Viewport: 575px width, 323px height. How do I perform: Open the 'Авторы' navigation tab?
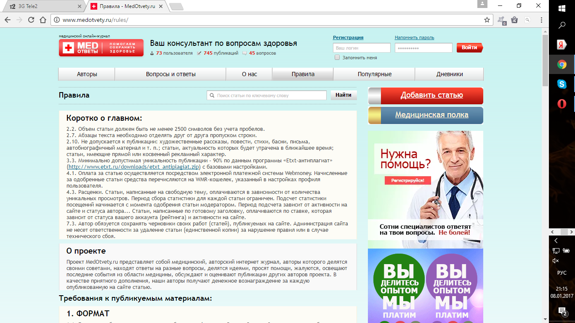87,74
